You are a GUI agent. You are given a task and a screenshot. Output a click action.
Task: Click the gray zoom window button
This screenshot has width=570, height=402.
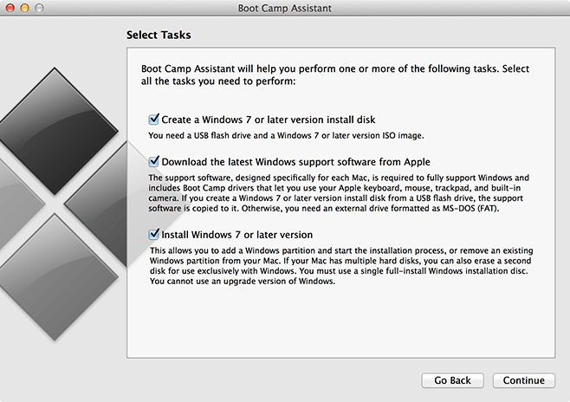(39, 8)
